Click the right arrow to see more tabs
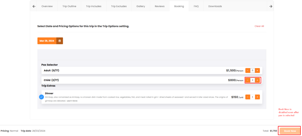Screen dimensions: 302x136 coord(271,6)
